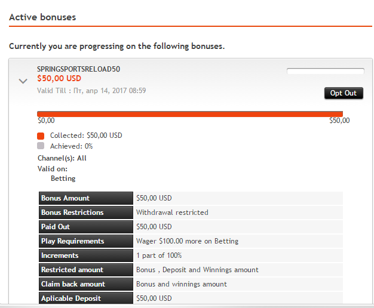Click the empty white bar above Opt Out

click(x=326, y=71)
